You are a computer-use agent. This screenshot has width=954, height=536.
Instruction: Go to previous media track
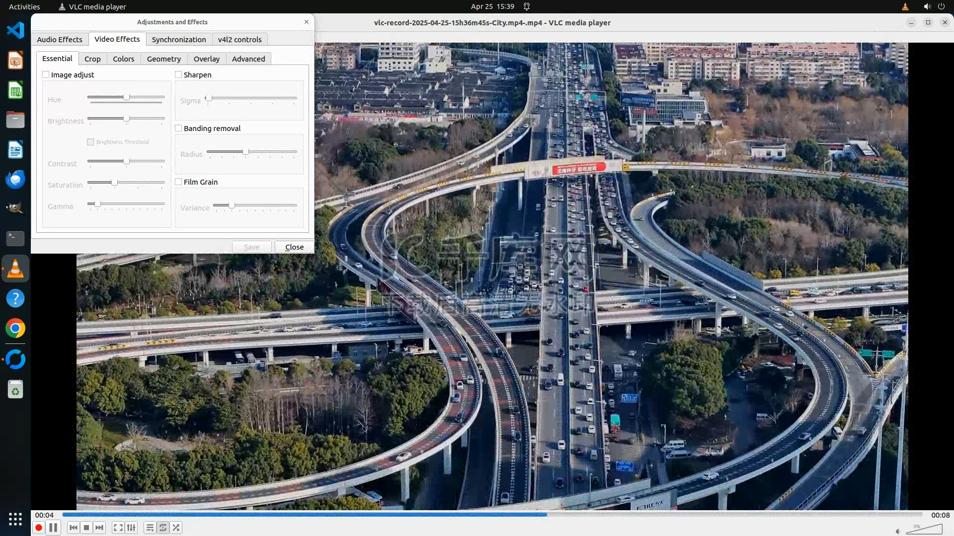(x=74, y=528)
